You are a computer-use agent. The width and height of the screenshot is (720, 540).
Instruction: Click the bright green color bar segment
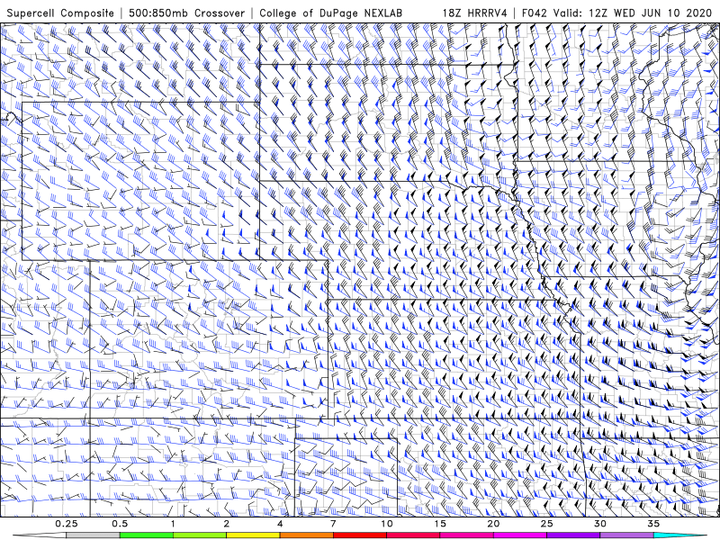[x=147, y=535]
